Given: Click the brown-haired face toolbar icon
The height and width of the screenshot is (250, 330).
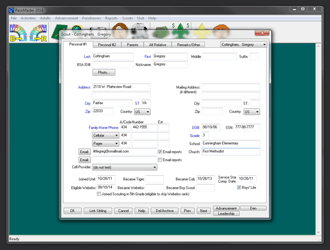Looking at the screenshot, I should click(120, 30).
